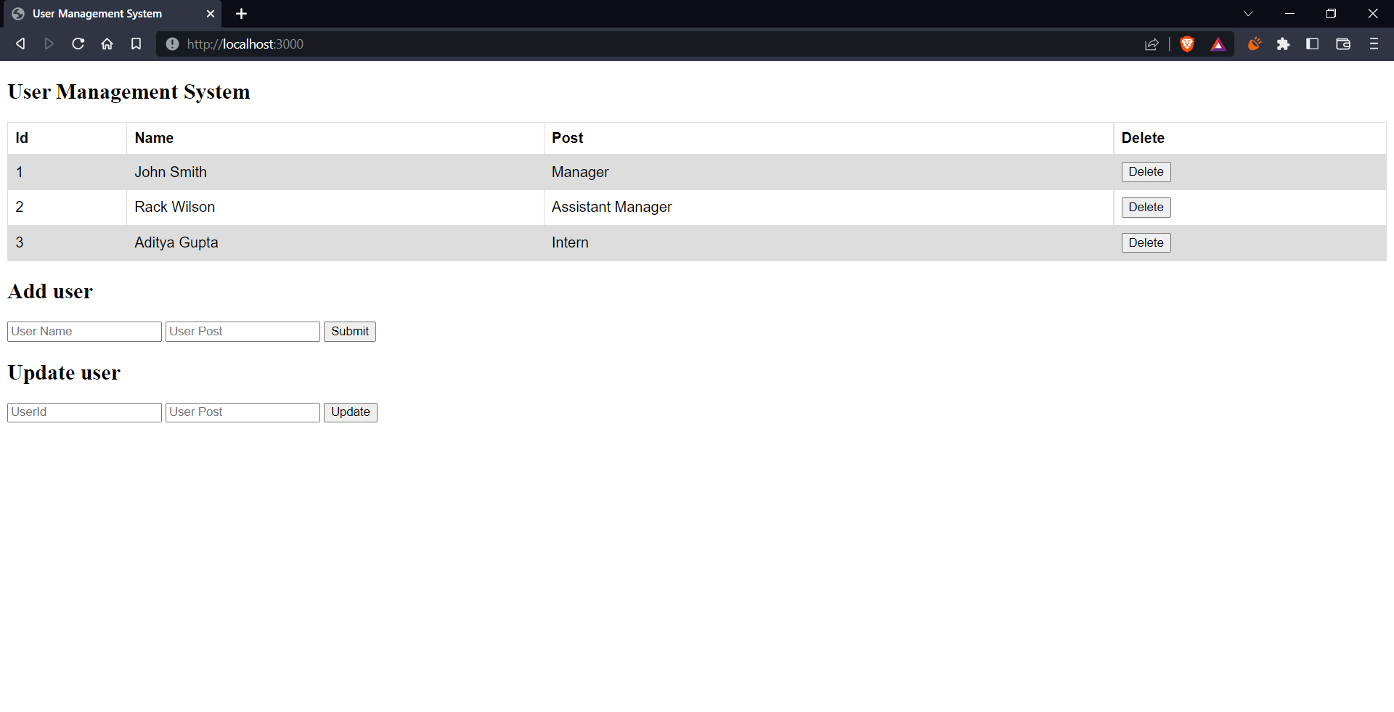Bookmark the current page

(136, 44)
